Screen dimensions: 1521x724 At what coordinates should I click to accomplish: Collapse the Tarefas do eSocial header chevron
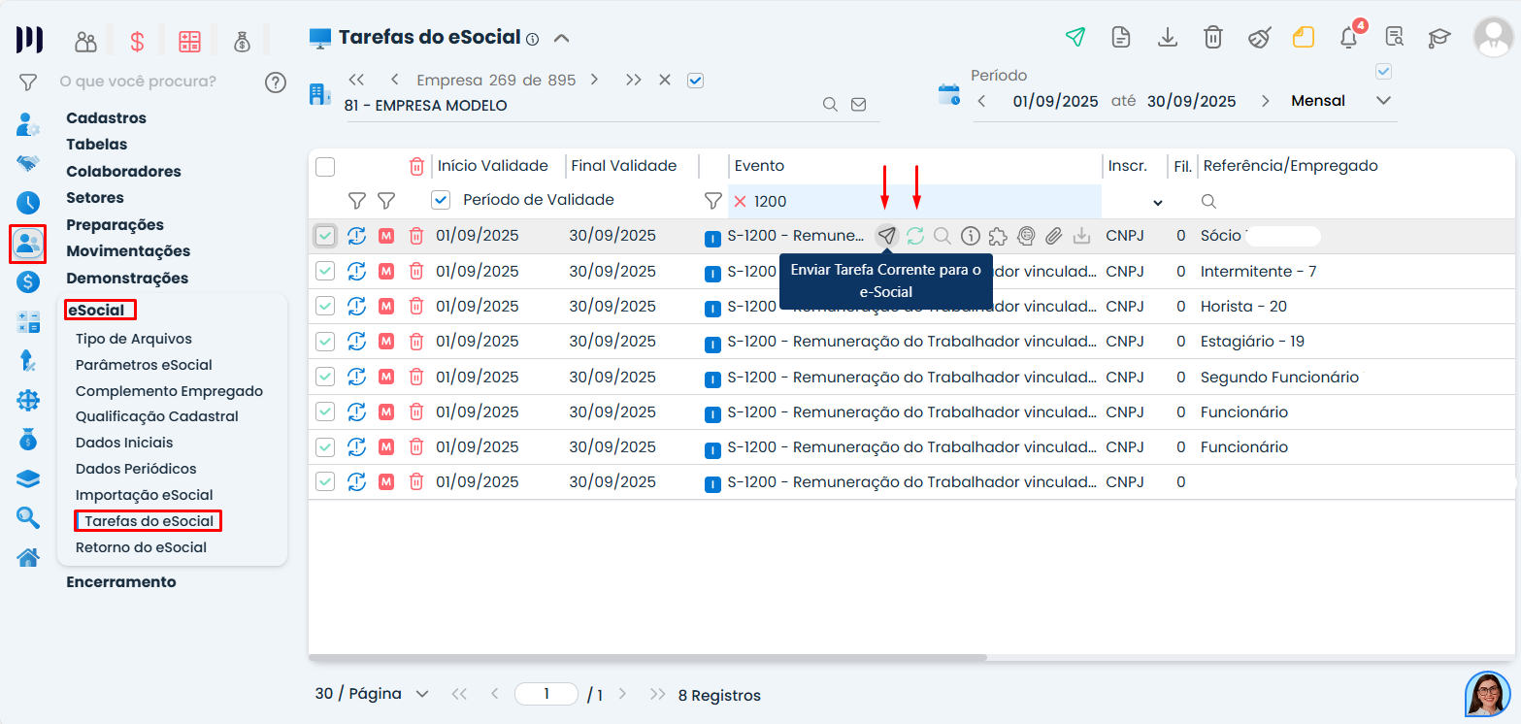point(561,39)
